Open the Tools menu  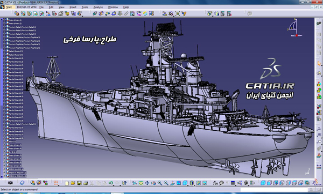coord(85,7)
